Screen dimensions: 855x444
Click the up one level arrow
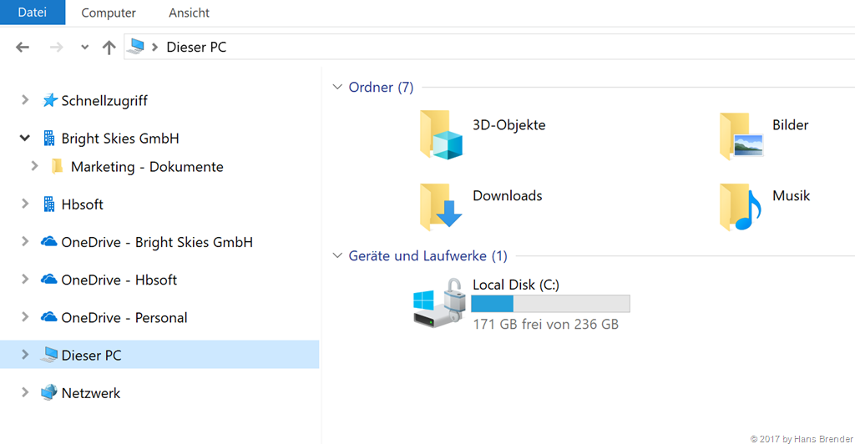(x=109, y=48)
